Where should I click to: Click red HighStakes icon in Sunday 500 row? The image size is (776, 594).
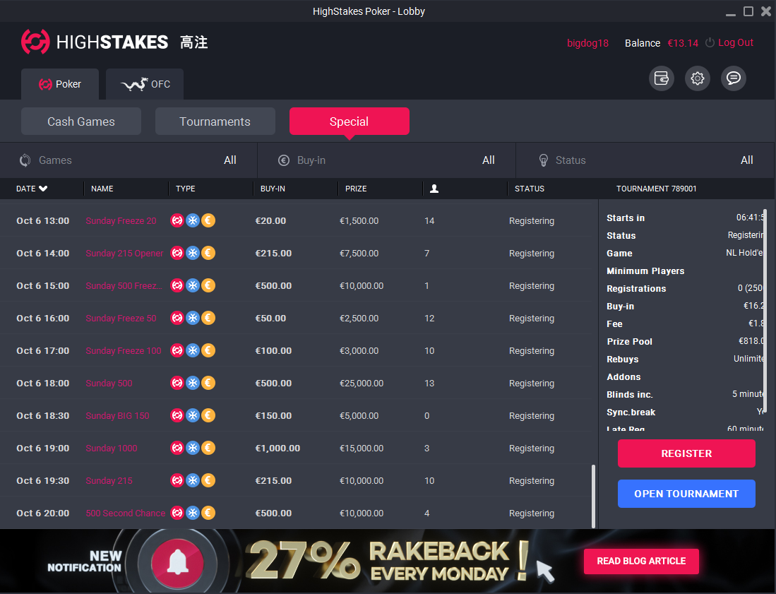click(x=177, y=383)
